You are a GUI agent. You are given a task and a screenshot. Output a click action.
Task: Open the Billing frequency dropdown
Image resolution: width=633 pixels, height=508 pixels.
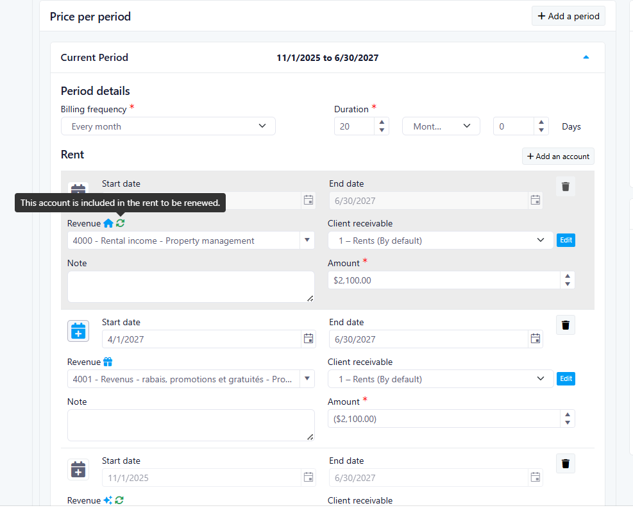pyautogui.click(x=168, y=126)
